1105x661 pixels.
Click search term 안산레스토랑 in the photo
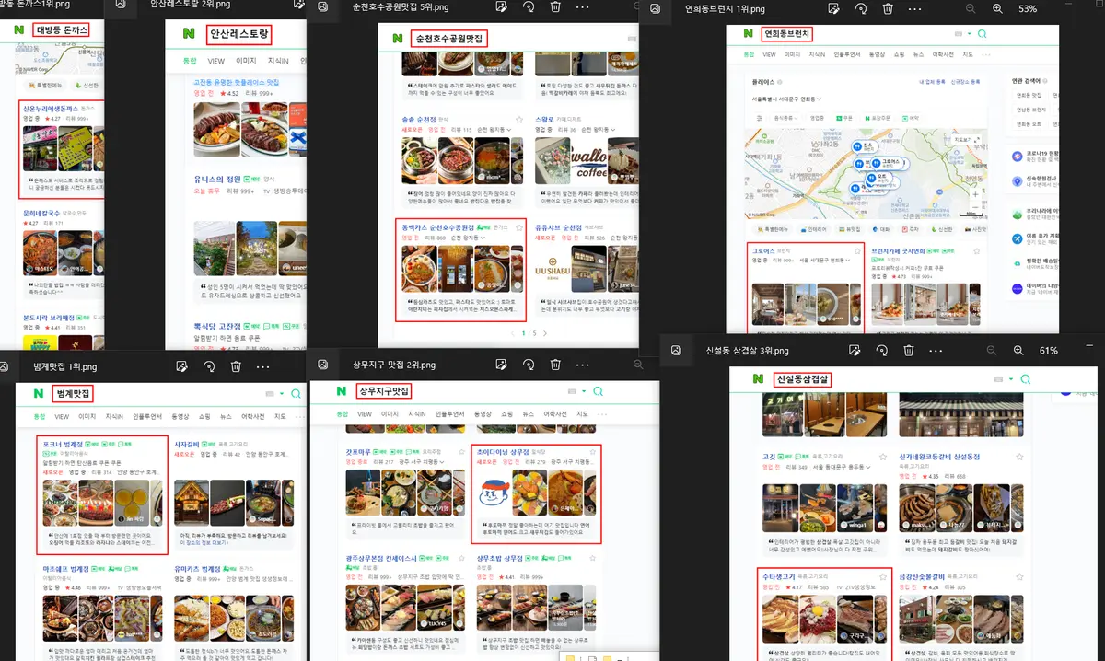[239, 35]
